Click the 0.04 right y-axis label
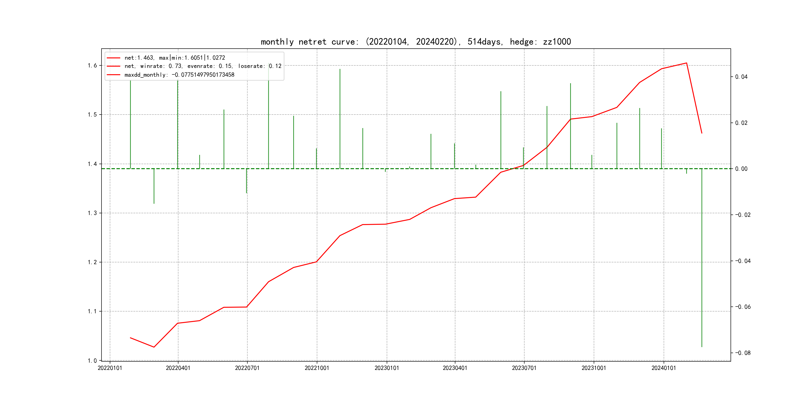Viewport: 812px width, 406px height. coord(741,77)
